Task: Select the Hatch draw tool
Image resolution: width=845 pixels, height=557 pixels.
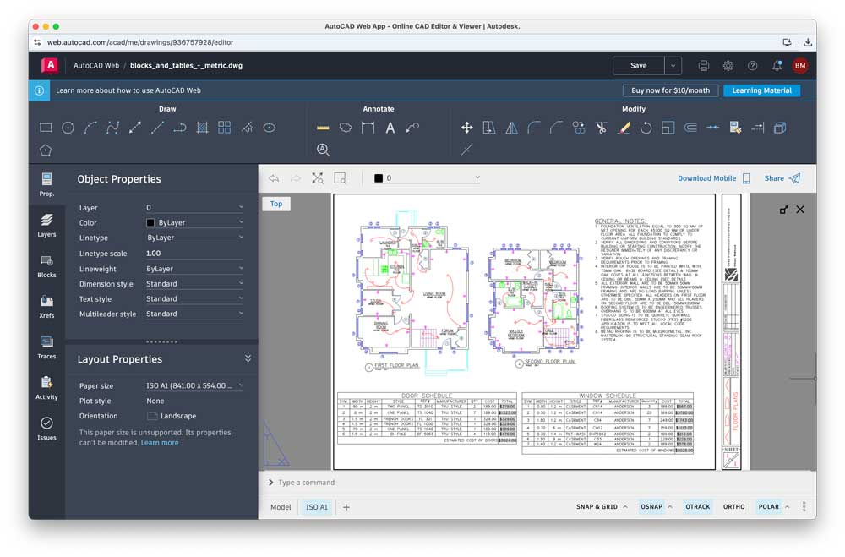Action: pos(202,128)
